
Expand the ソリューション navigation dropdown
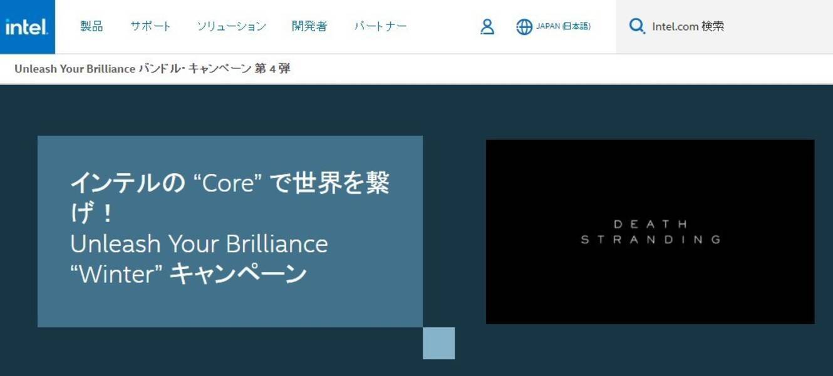tap(232, 27)
